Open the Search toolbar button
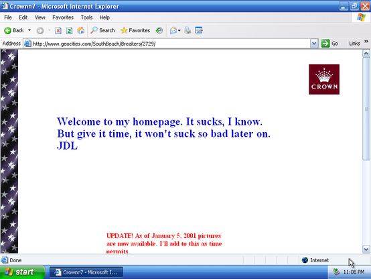Image resolution: width=371 pixels, height=279 pixels. point(102,30)
